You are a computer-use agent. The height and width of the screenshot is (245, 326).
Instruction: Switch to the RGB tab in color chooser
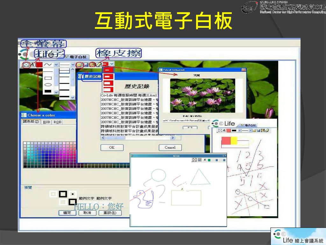tap(57, 122)
